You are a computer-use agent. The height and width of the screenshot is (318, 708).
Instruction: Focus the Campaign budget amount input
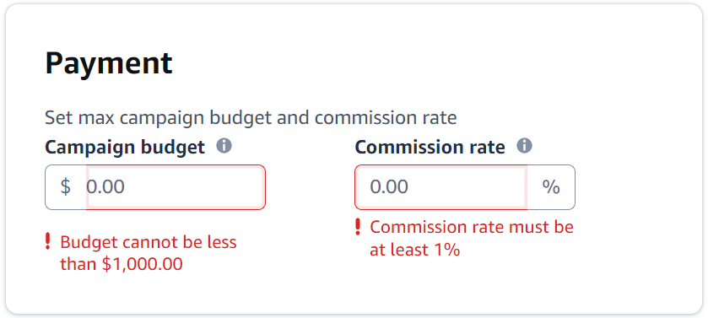[176, 186]
